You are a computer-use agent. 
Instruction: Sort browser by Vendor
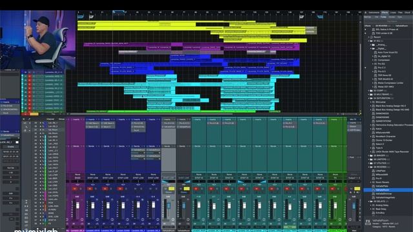point(392,17)
